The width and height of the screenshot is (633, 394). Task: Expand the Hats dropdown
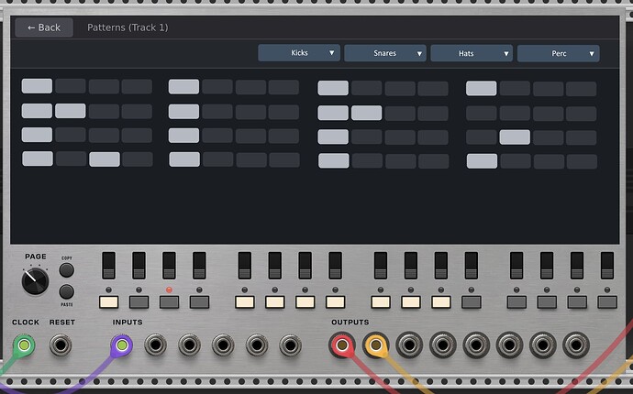point(472,53)
